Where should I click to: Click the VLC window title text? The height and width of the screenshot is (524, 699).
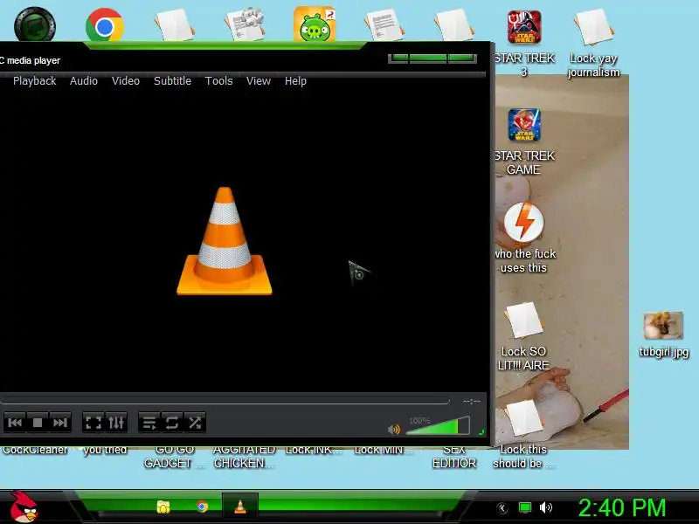tap(31, 60)
